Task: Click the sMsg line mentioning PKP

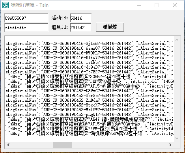Action: coord(90,81)
